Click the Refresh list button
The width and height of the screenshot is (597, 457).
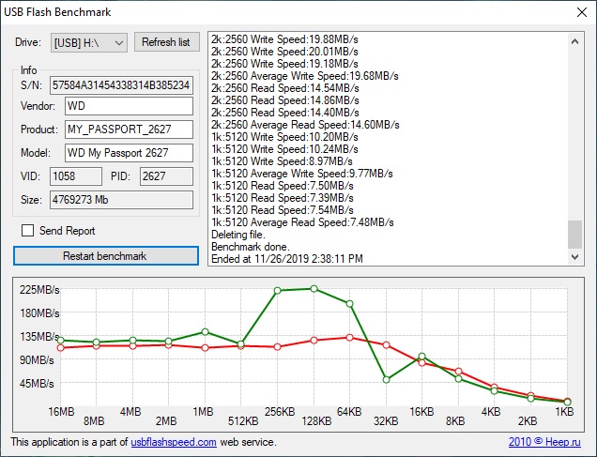pos(167,42)
